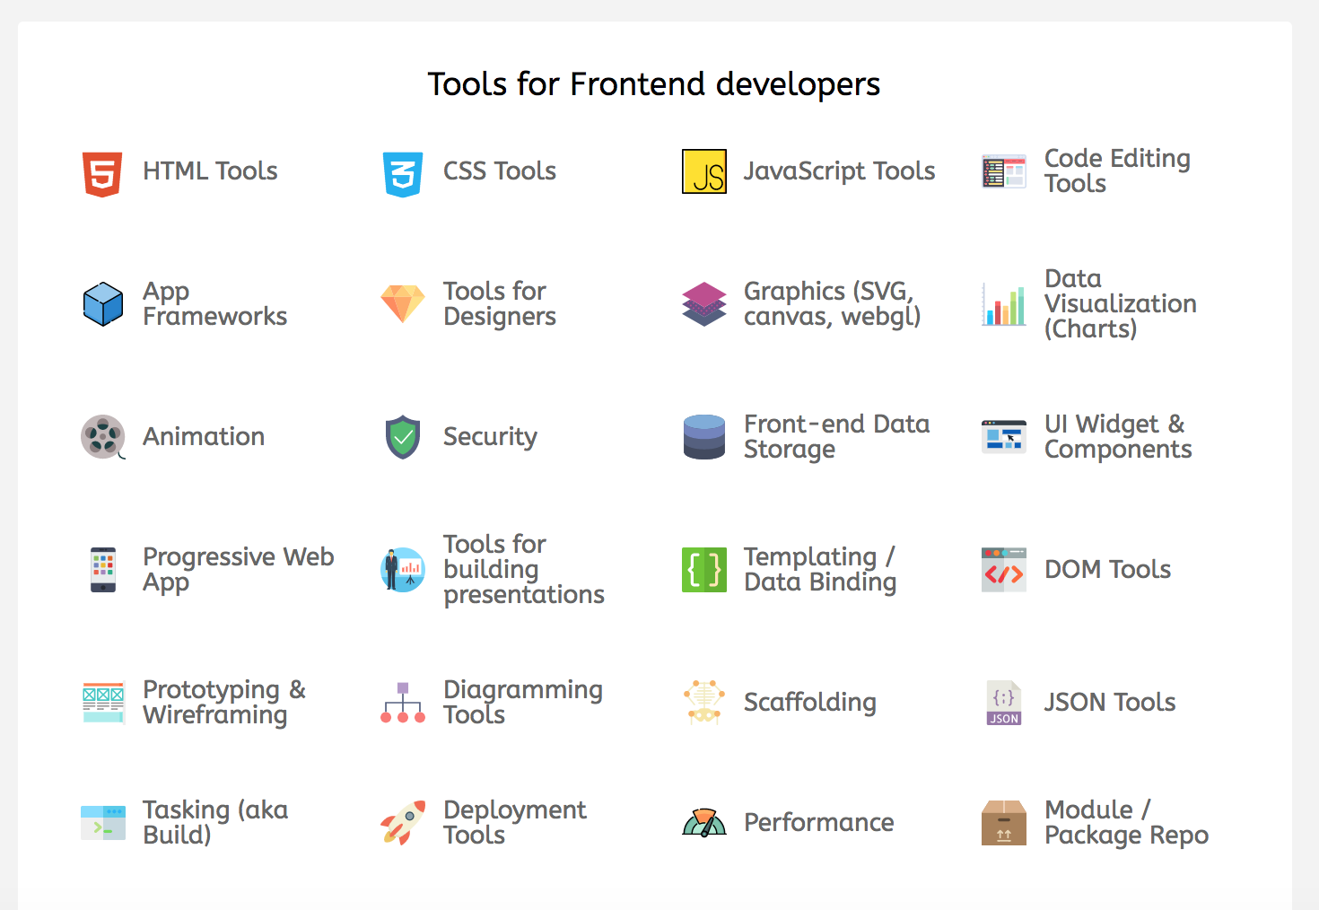This screenshot has width=1319, height=910.
Task: Click the green Security shield icon
Action: pyautogui.click(x=402, y=437)
